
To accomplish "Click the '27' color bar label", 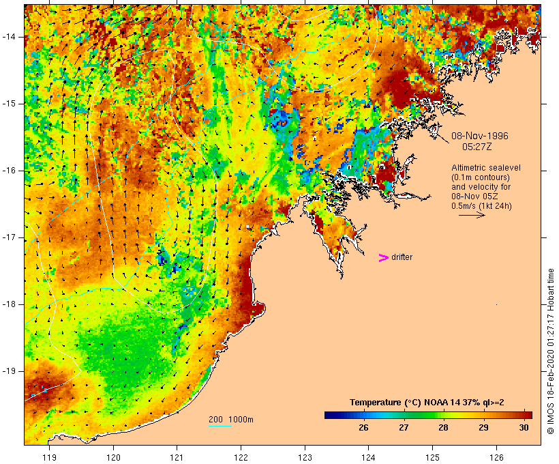I will pos(403,427).
